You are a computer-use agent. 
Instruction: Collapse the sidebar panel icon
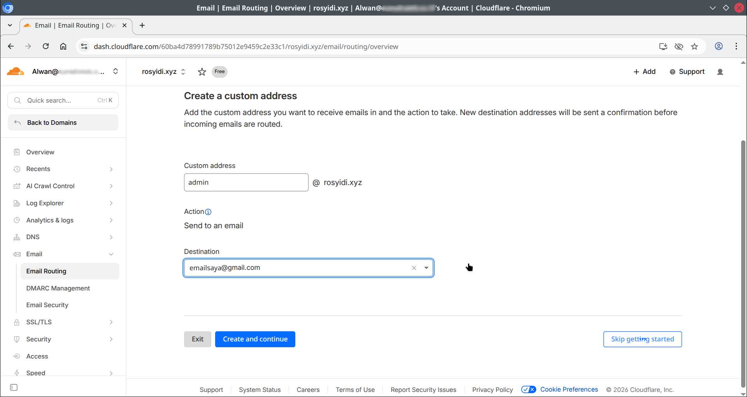pos(14,387)
